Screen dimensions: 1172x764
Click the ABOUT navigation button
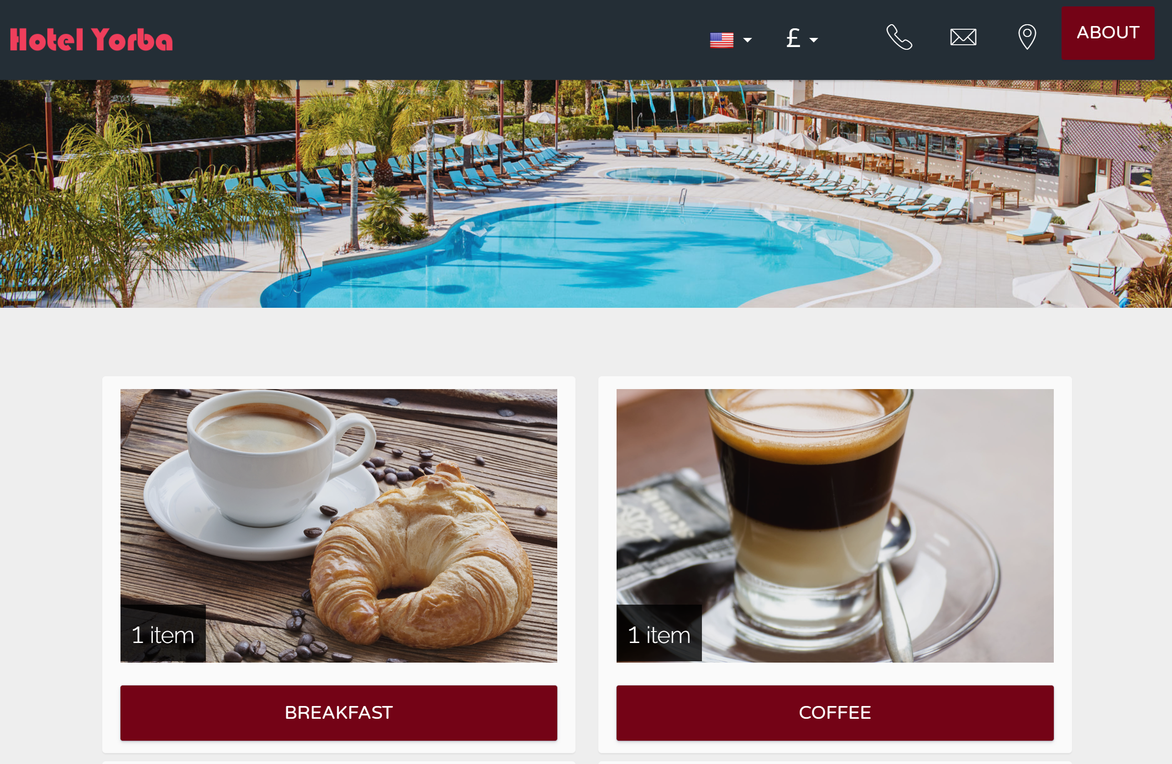[x=1108, y=32]
